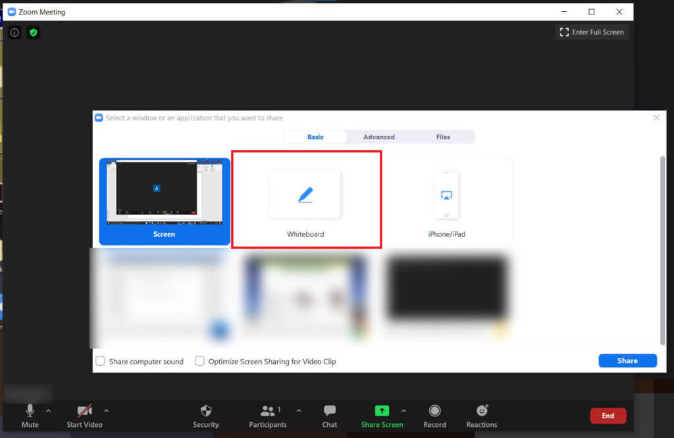This screenshot has height=438, width=674.
Task: Enable Share computer sound checkbox
Action: pos(101,361)
